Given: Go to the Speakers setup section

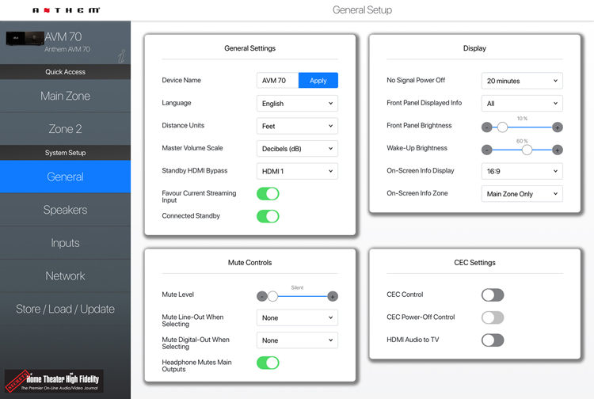Looking at the screenshot, I should [65, 210].
